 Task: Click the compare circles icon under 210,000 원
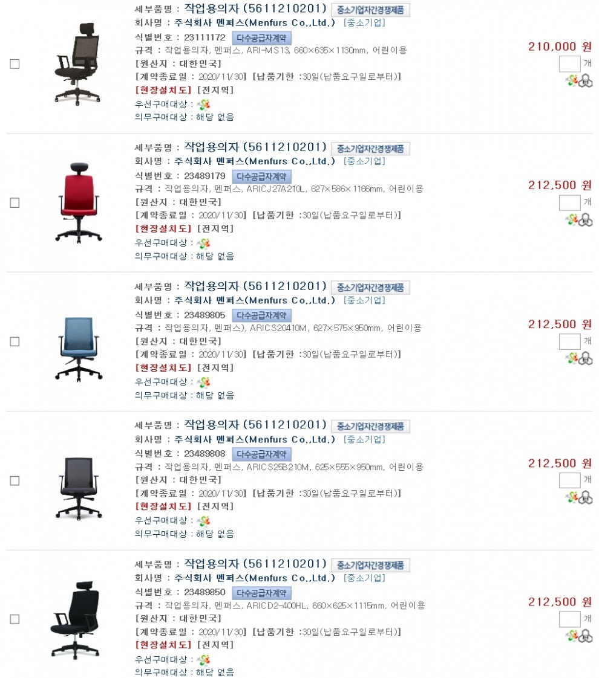coord(586,81)
